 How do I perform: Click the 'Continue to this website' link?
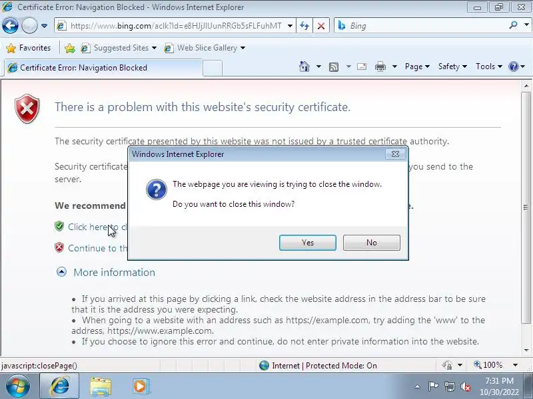[97, 248]
